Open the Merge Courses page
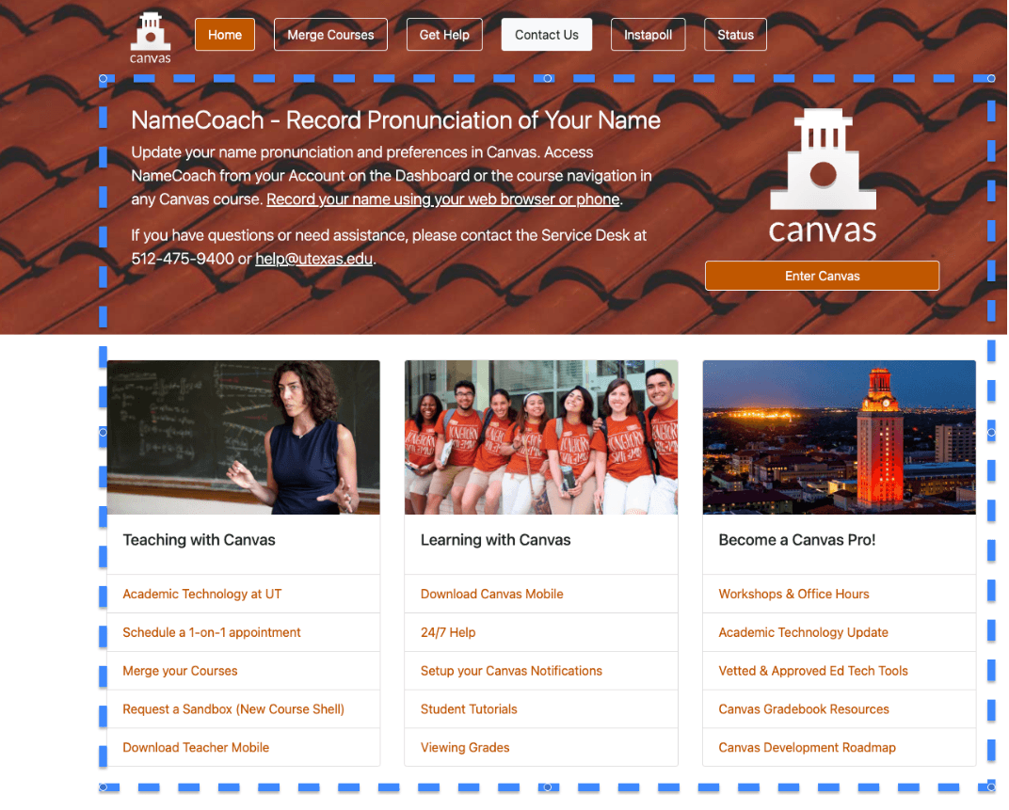The image size is (1009, 810). pyautogui.click(x=330, y=35)
